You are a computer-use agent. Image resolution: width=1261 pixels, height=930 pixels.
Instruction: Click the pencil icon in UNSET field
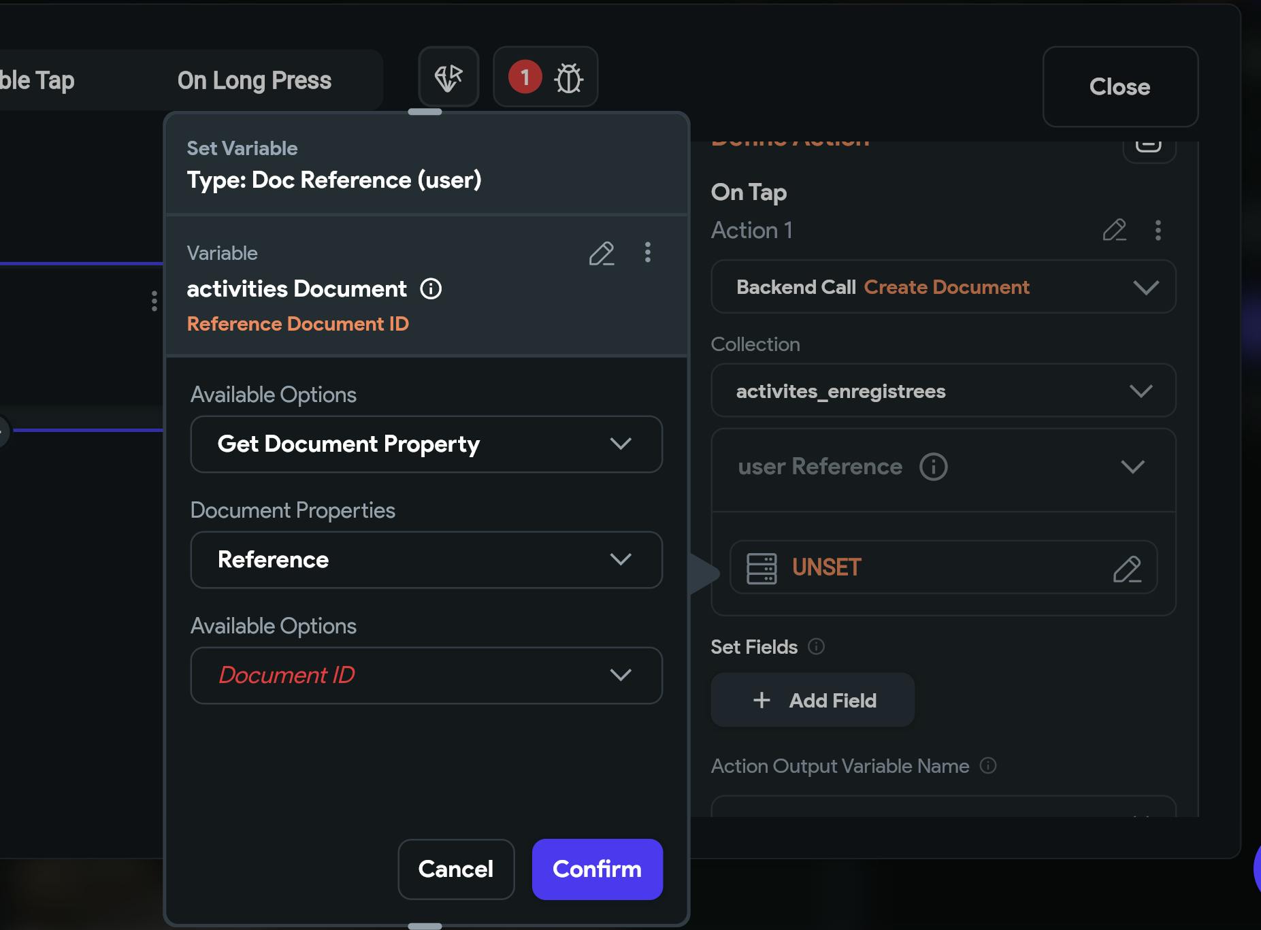pos(1126,568)
